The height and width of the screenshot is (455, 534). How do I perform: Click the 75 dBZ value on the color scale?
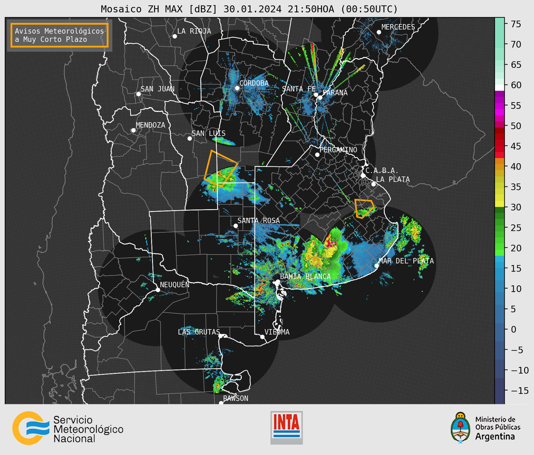[x=516, y=24]
